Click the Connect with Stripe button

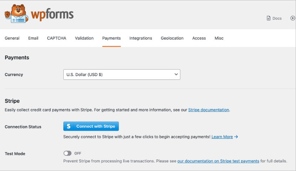coord(91,126)
